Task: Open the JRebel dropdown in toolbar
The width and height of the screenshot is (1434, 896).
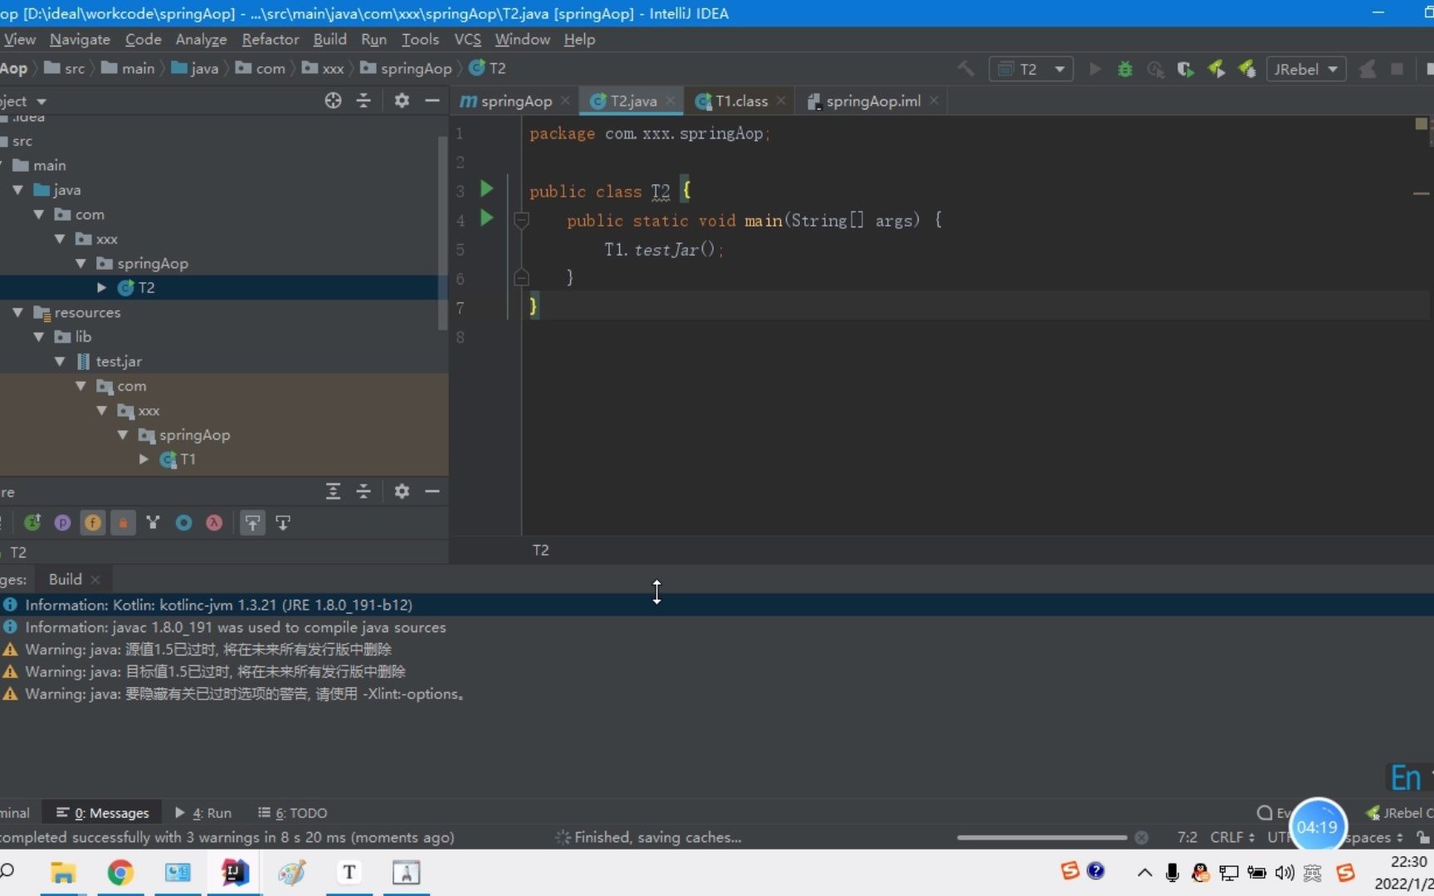Action: [1306, 69]
